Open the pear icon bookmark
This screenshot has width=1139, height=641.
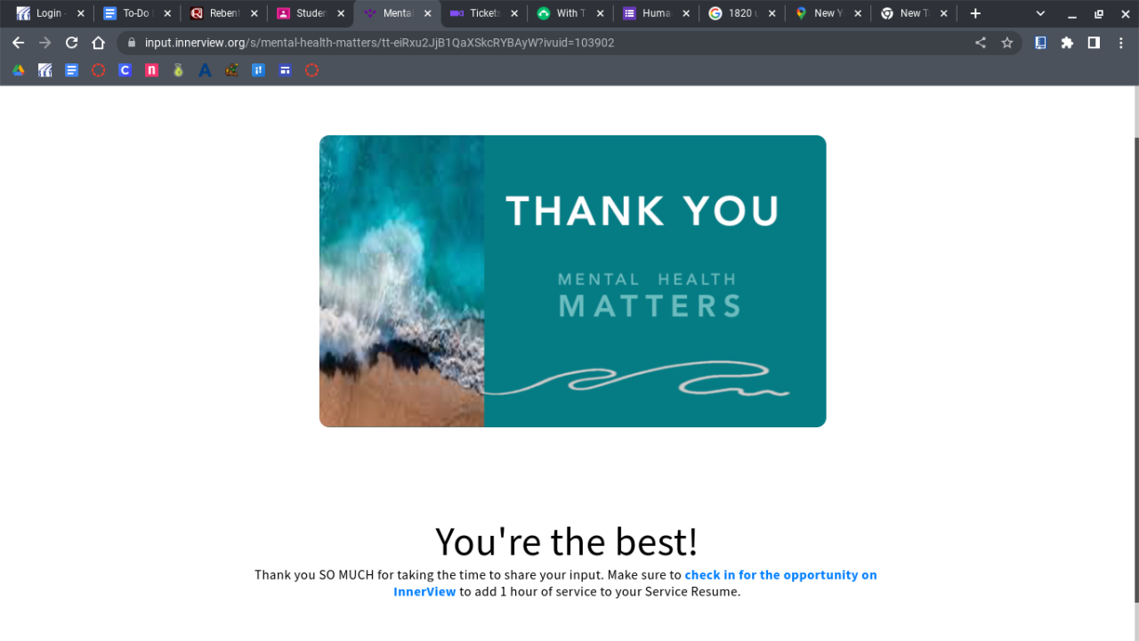[178, 70]
